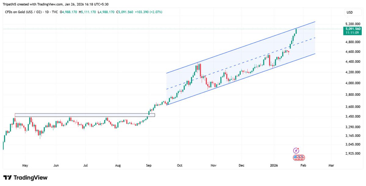
Task: Click the low value 'L4,988.170'
Action: point(106,12)
